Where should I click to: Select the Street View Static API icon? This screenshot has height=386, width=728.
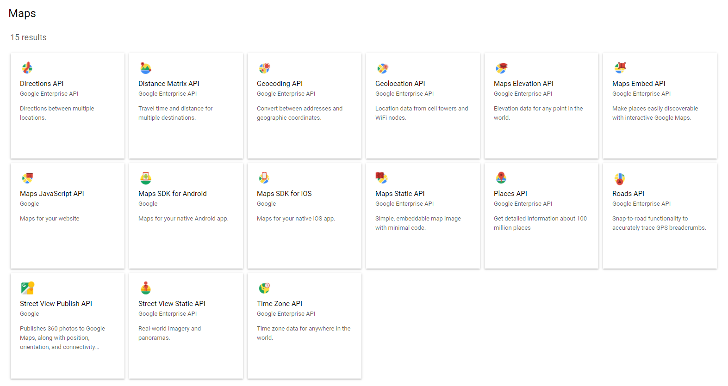click(146, 288)
